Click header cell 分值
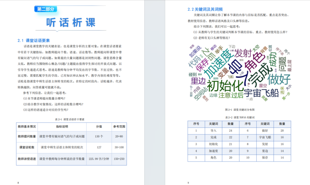The height and width of the screenshot is (185, 310). click(x=99, y=127)
